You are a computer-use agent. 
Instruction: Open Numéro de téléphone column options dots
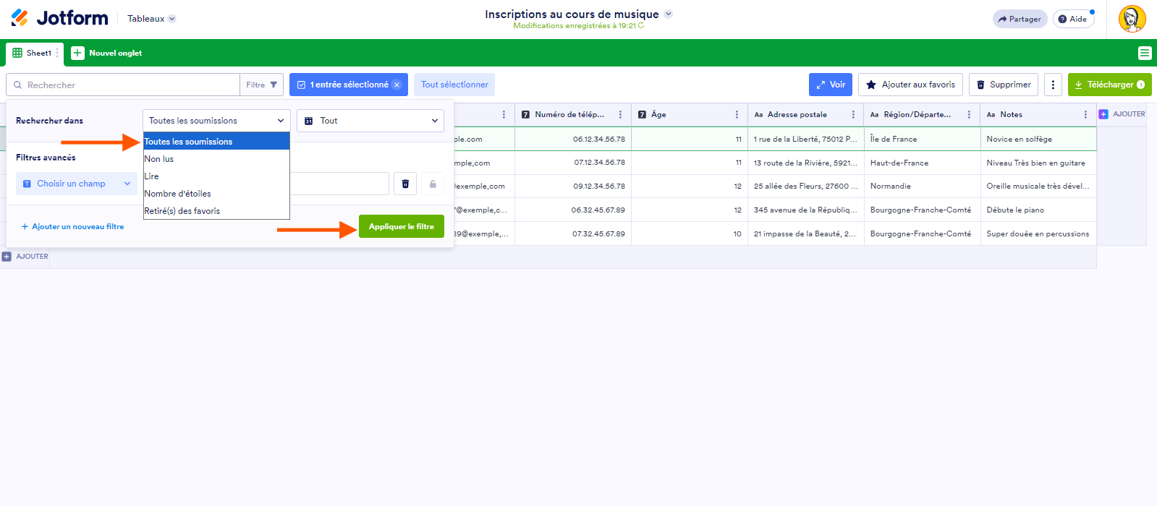(x=620, y=114)
